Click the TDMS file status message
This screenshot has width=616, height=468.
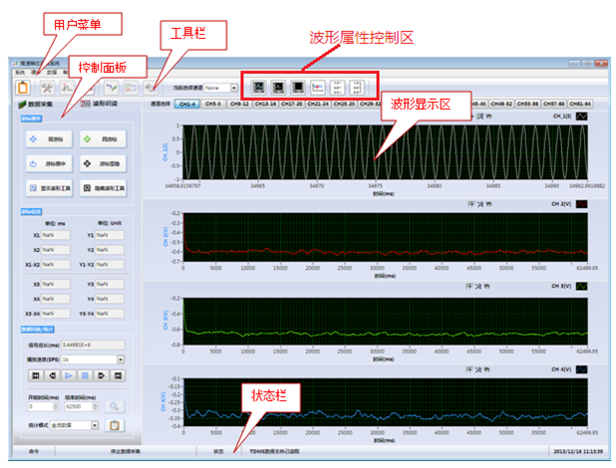pyautogui.click(x=274, y=451)
